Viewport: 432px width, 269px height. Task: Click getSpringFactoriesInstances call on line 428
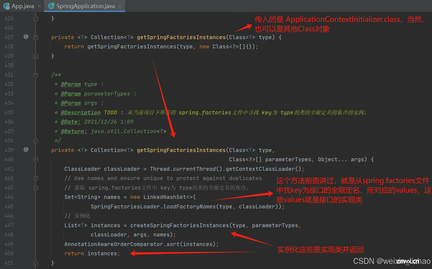pyautogui.click(x=132, y=47)
